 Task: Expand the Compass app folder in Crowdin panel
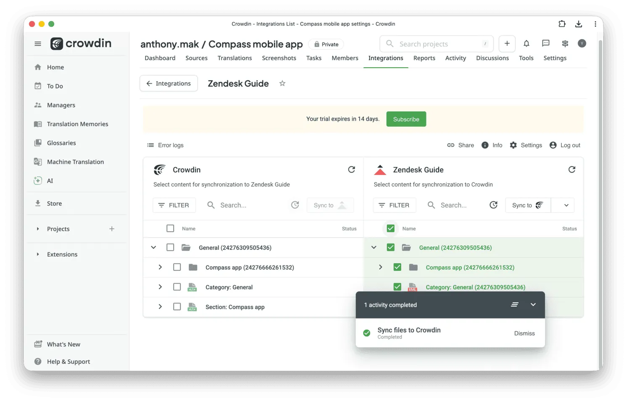tap(160, 267)
